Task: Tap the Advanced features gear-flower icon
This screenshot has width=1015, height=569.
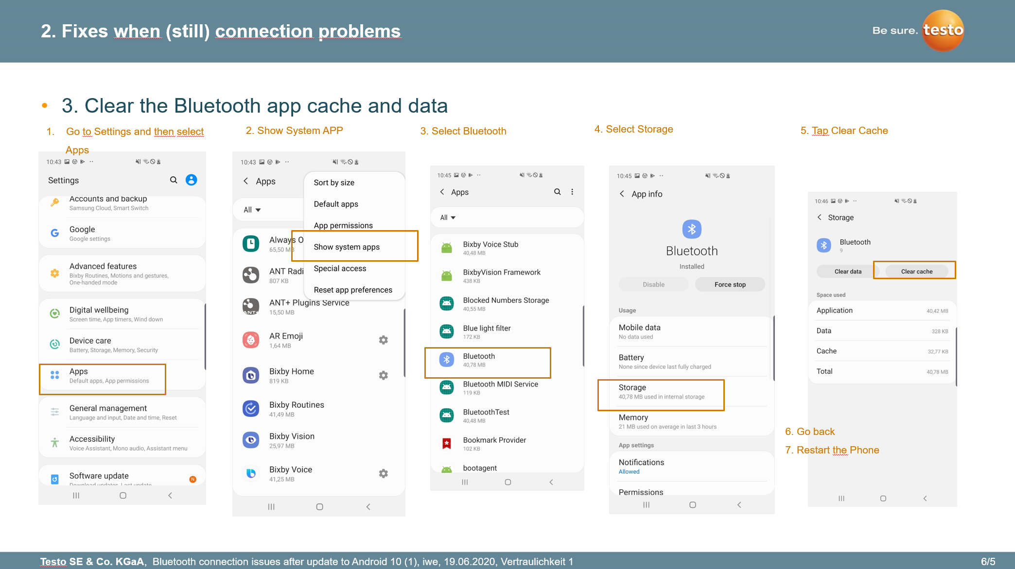Action: coord(55,273)
